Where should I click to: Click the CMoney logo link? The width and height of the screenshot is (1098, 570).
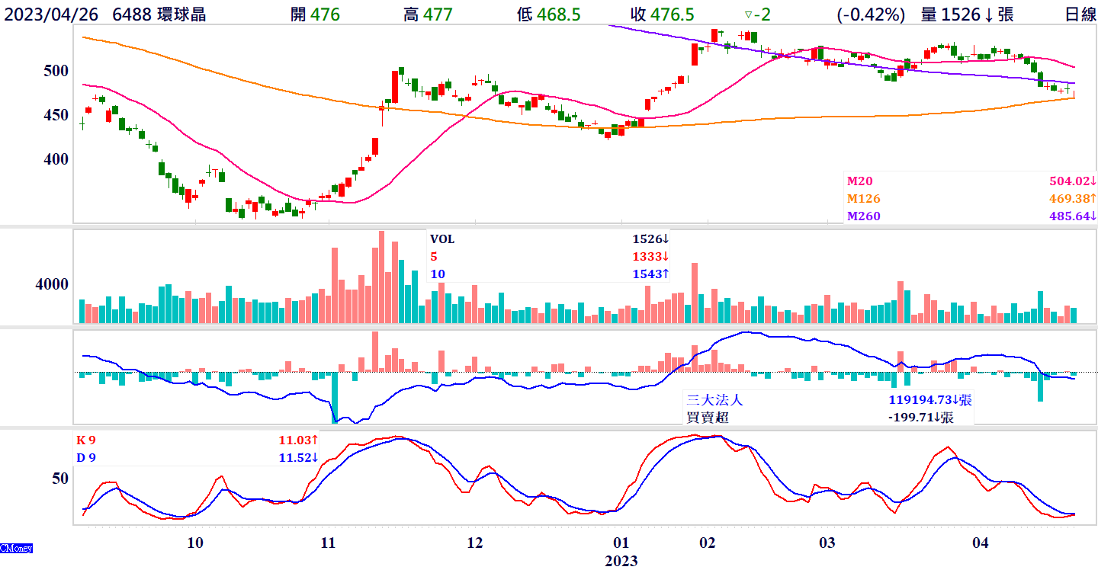[16, 548]
